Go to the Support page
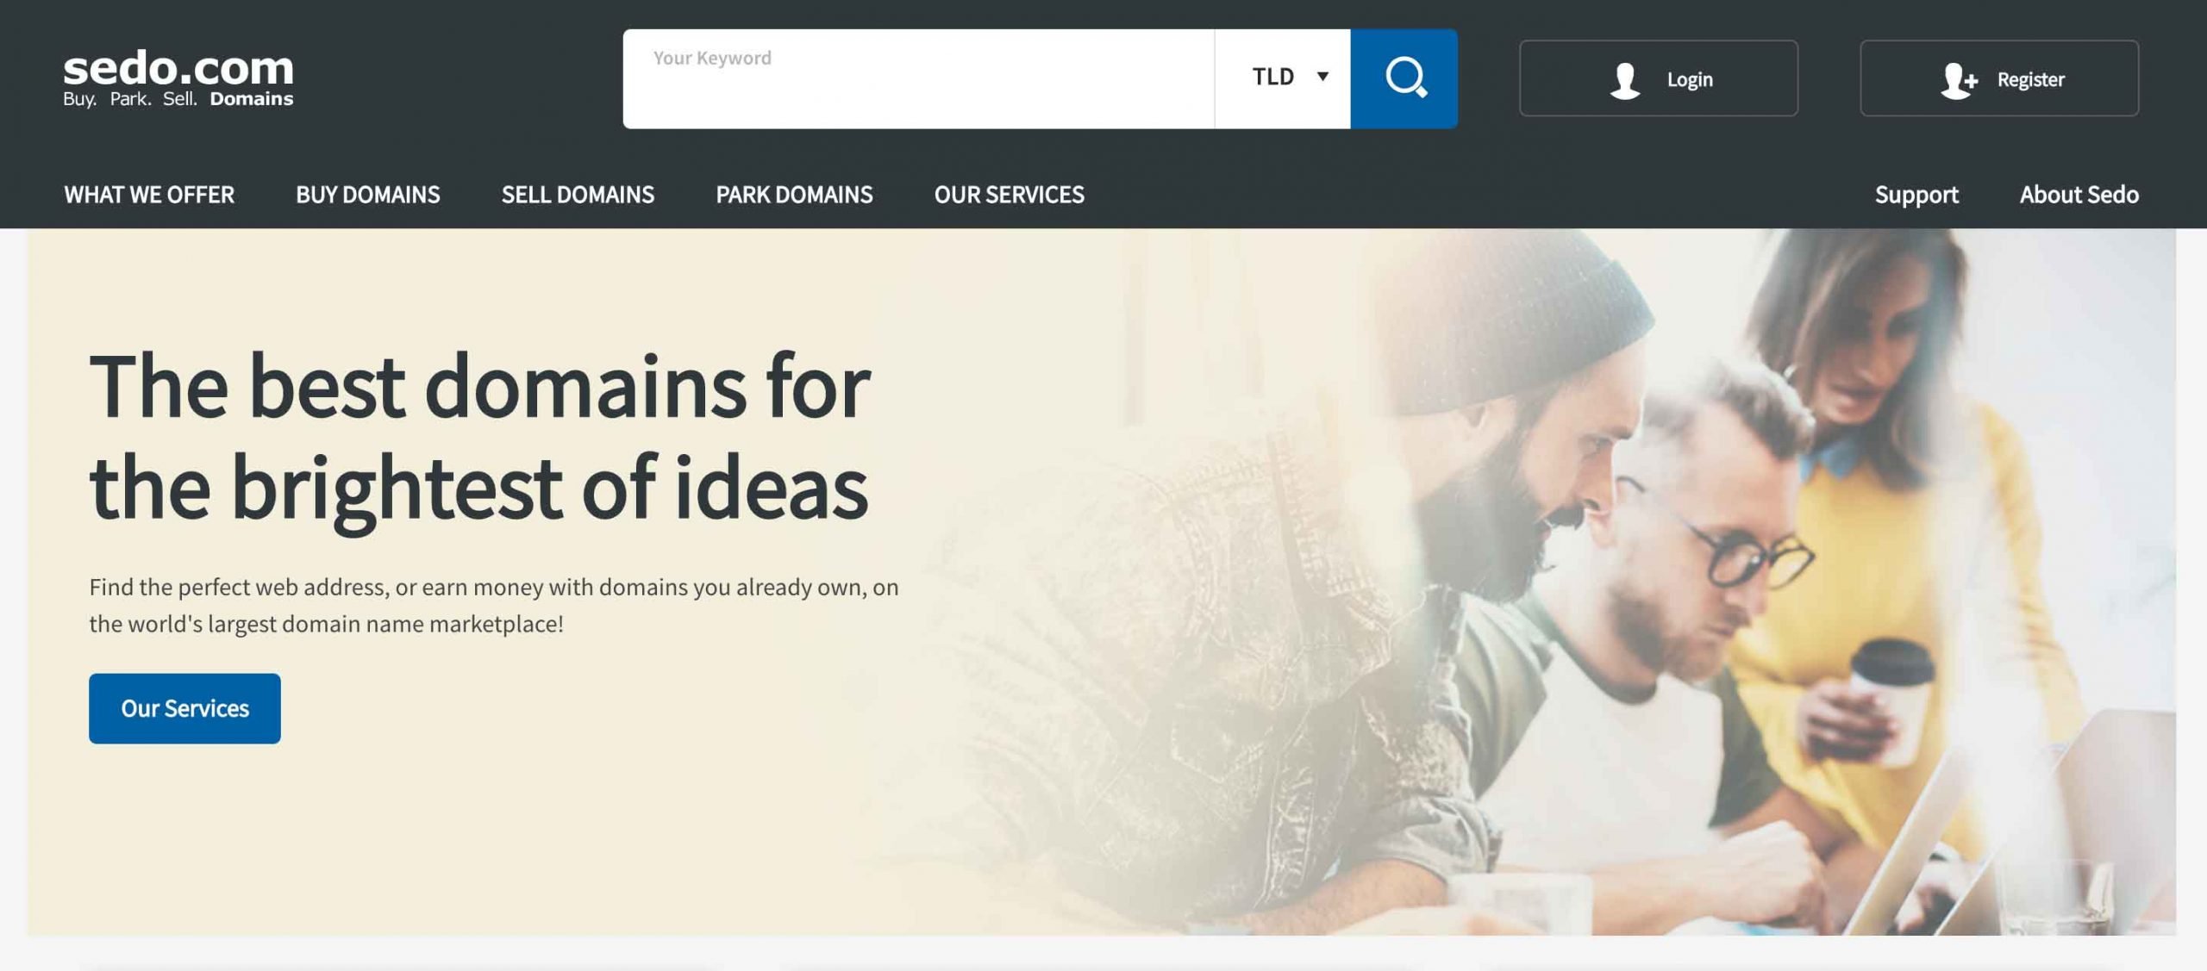The image size is (2207, 971). [1916, 195]
